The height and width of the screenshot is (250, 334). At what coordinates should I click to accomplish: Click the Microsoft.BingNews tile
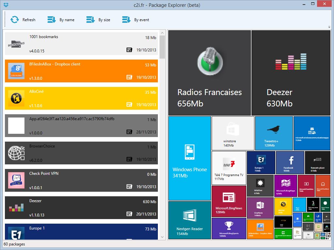click(229, 201)
